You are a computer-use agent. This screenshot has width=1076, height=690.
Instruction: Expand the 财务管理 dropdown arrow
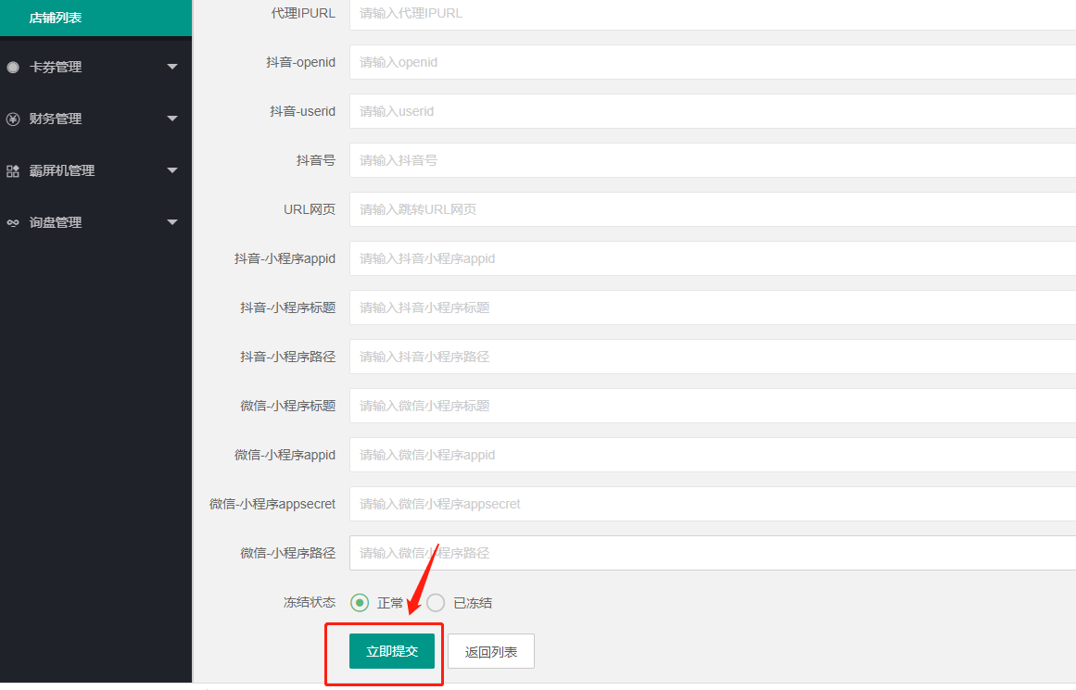(x=172, y=119)
